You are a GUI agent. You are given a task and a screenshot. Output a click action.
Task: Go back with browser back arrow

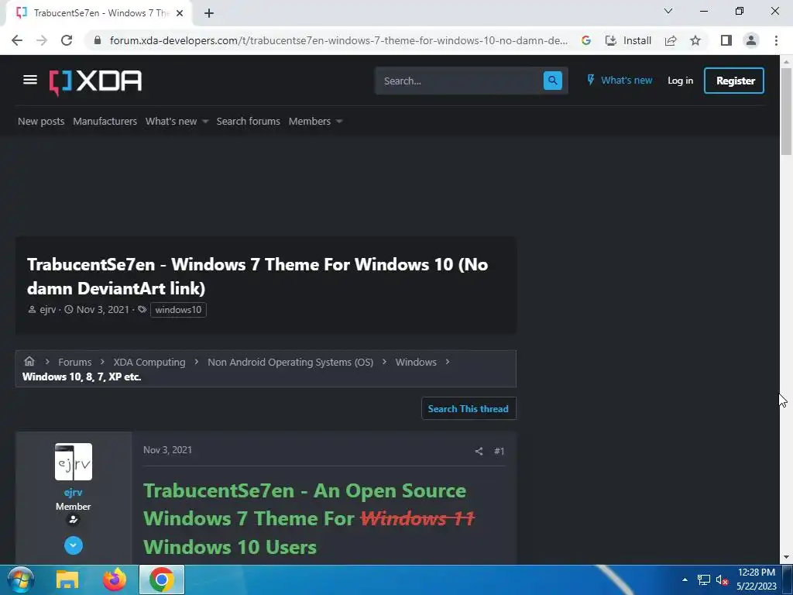tap(17, 40)
